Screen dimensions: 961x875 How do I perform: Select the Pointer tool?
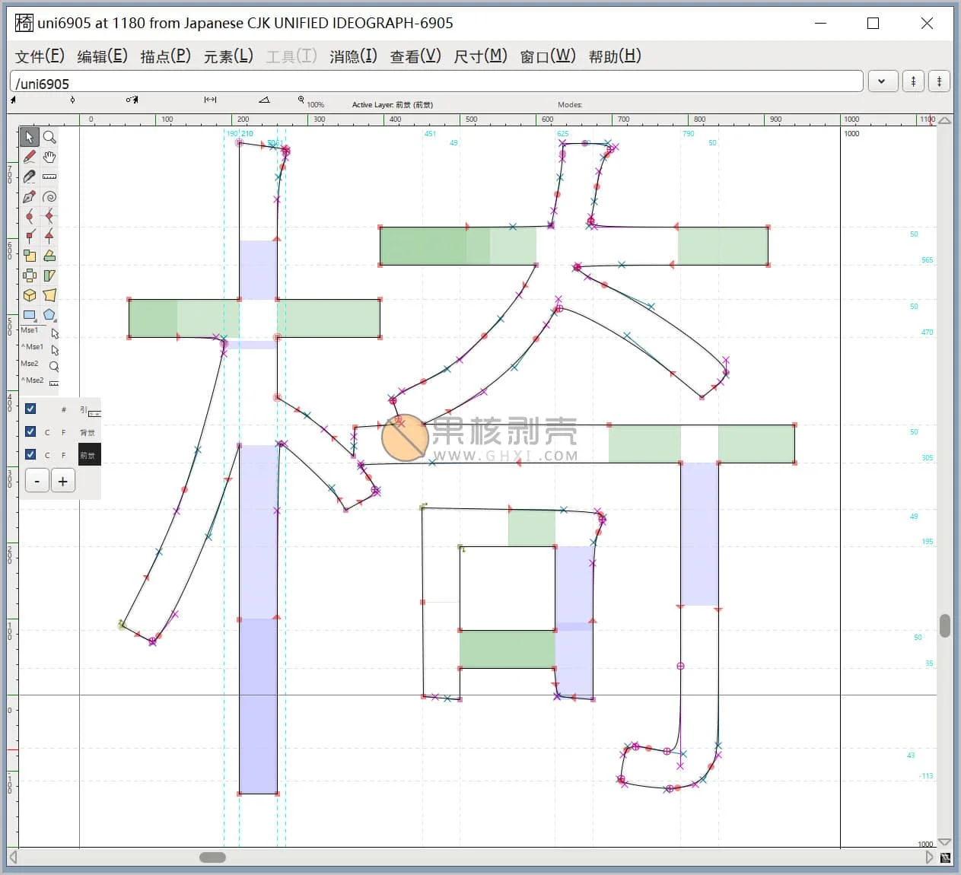pyautogui.click(x=29, y=137)
